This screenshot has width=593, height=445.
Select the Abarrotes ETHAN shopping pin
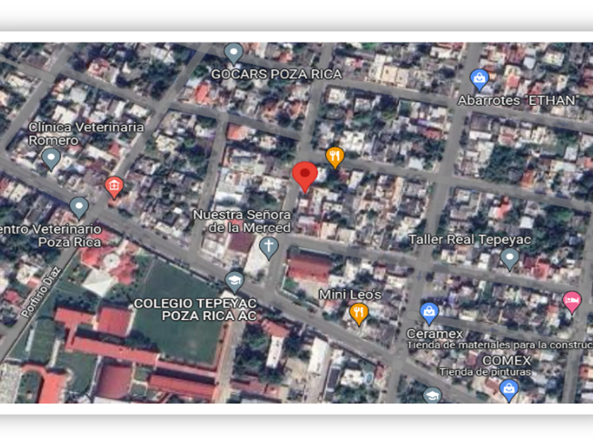(479, 79)
